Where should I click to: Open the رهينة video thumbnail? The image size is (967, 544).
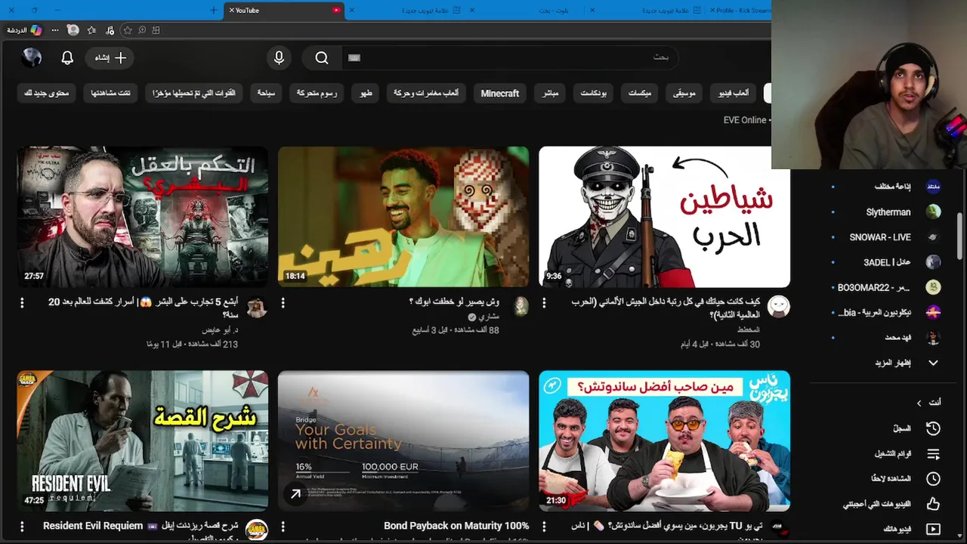[x=403, y=217]
